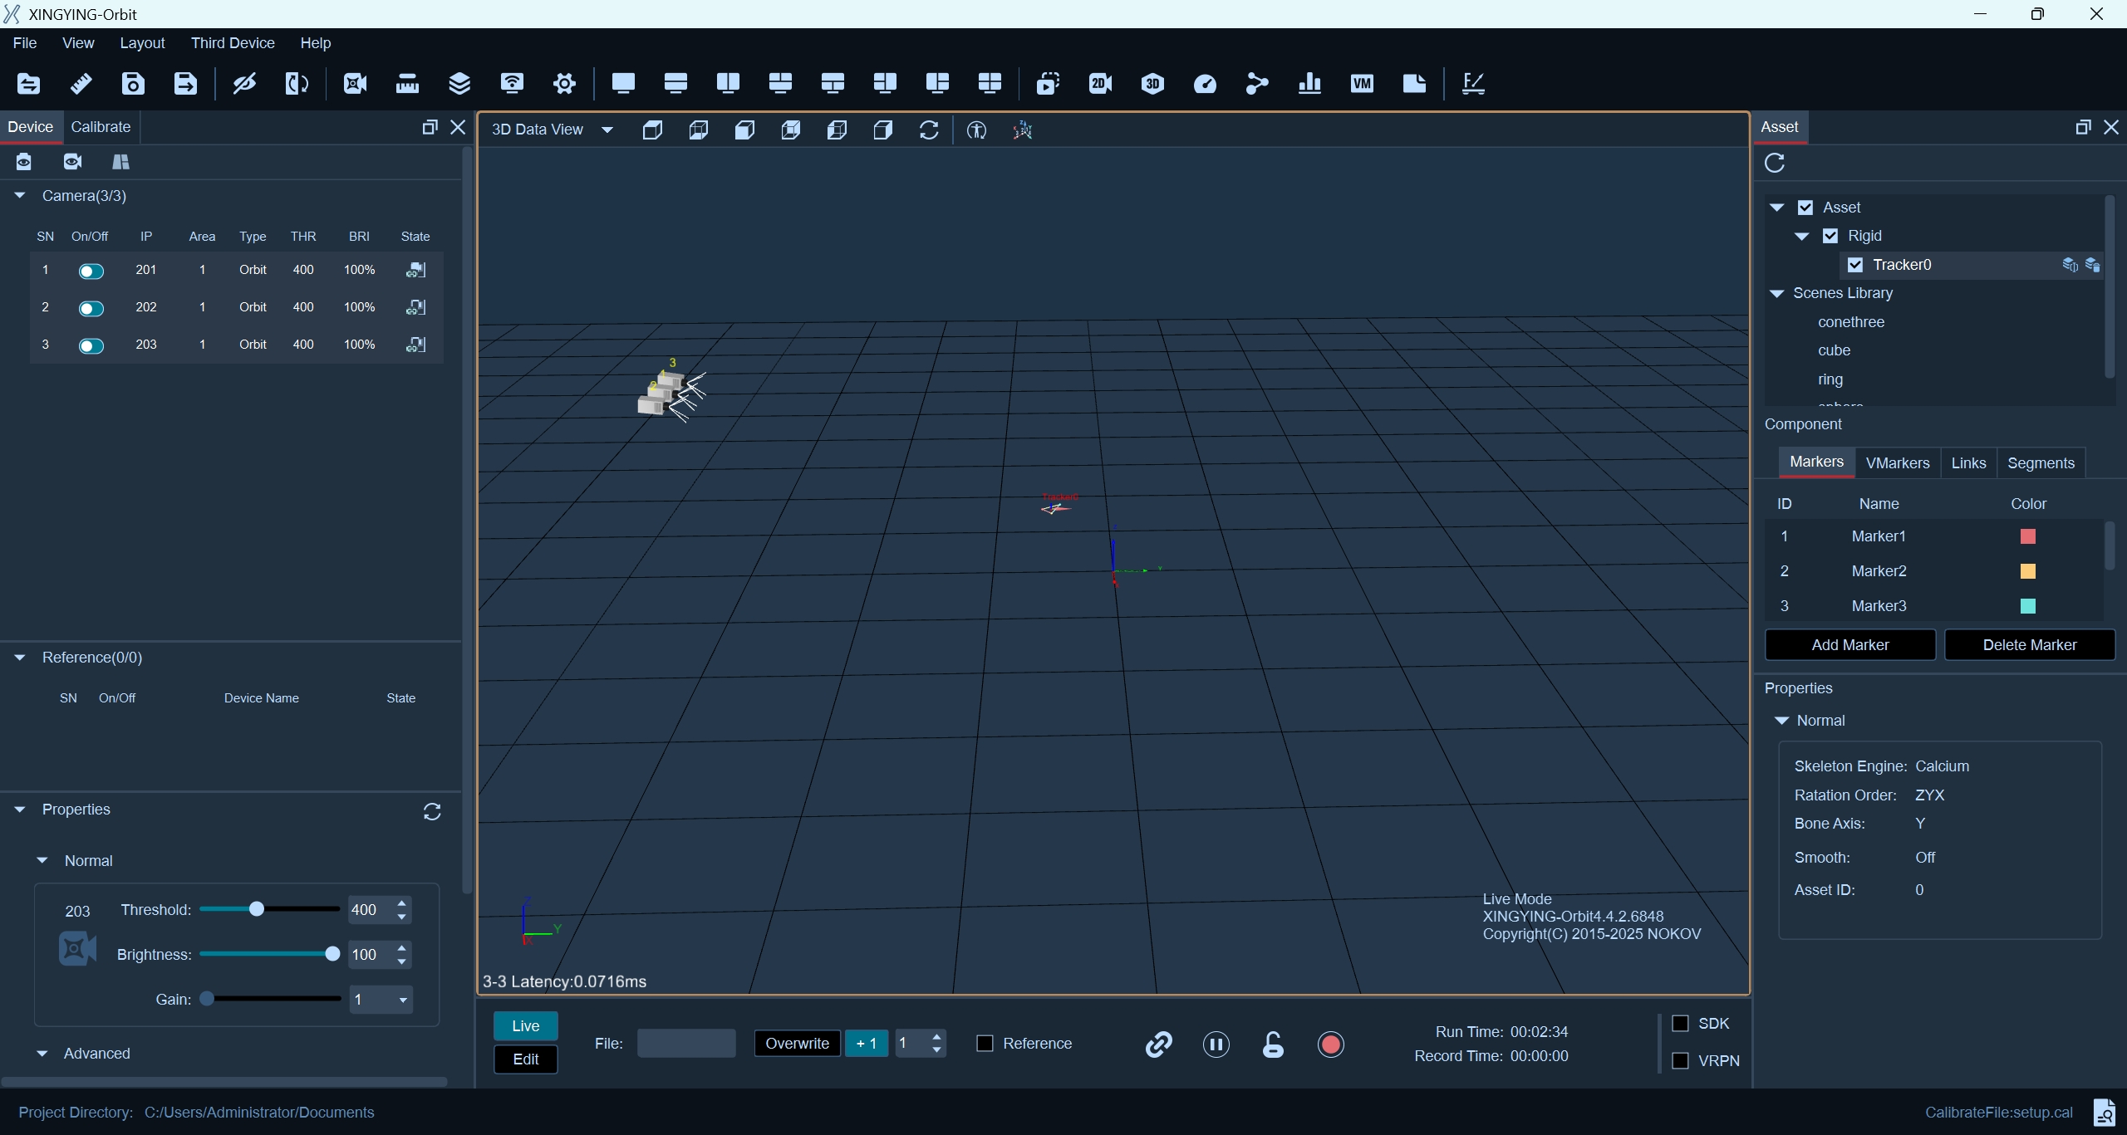Open the 3D Data View dropdown
The height and width of the screenshot is (1135, 2127).
coord(607,130)
